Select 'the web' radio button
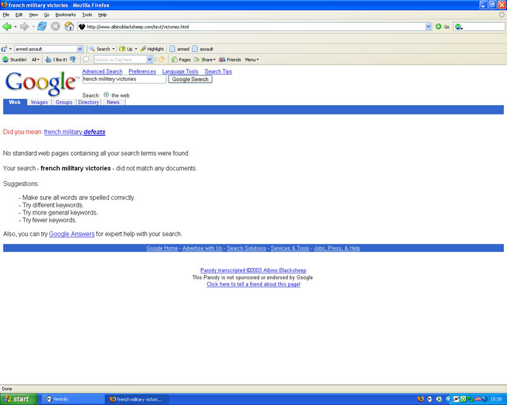This screenshot has height=405, width=507. pyautogui.click(x=106, y=95)
